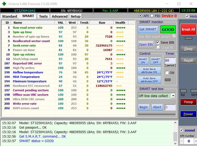
Task: Click the Get SMART button
Action: pyautogui.click(x=148, y=29)
